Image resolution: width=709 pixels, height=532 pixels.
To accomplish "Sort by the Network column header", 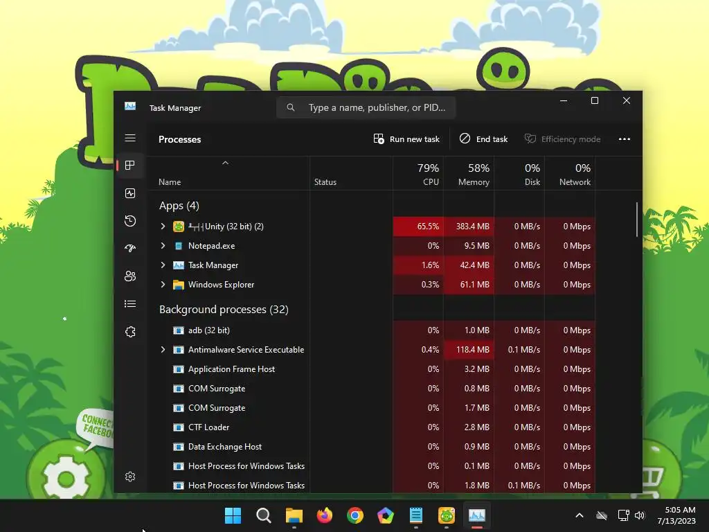I will (x=571, y=174).
